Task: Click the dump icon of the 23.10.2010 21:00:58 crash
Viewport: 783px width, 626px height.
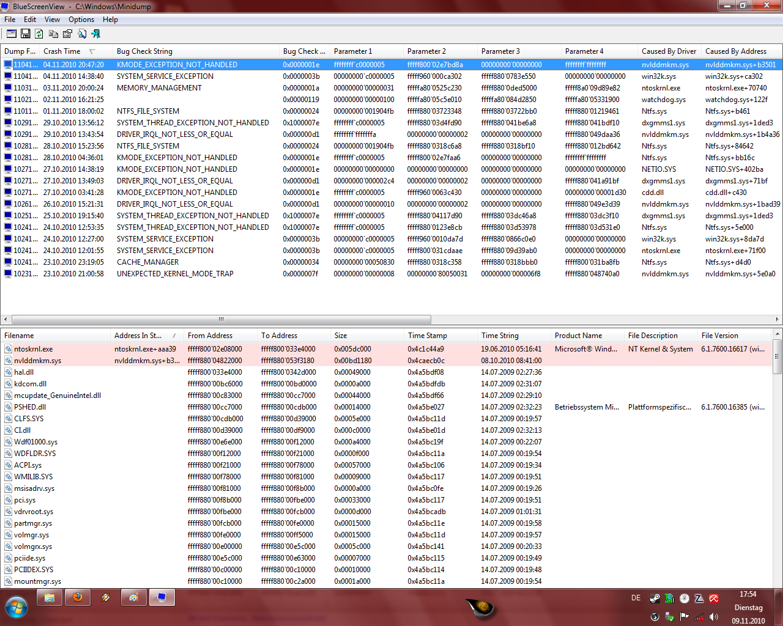Action: [x=8, y=273]
